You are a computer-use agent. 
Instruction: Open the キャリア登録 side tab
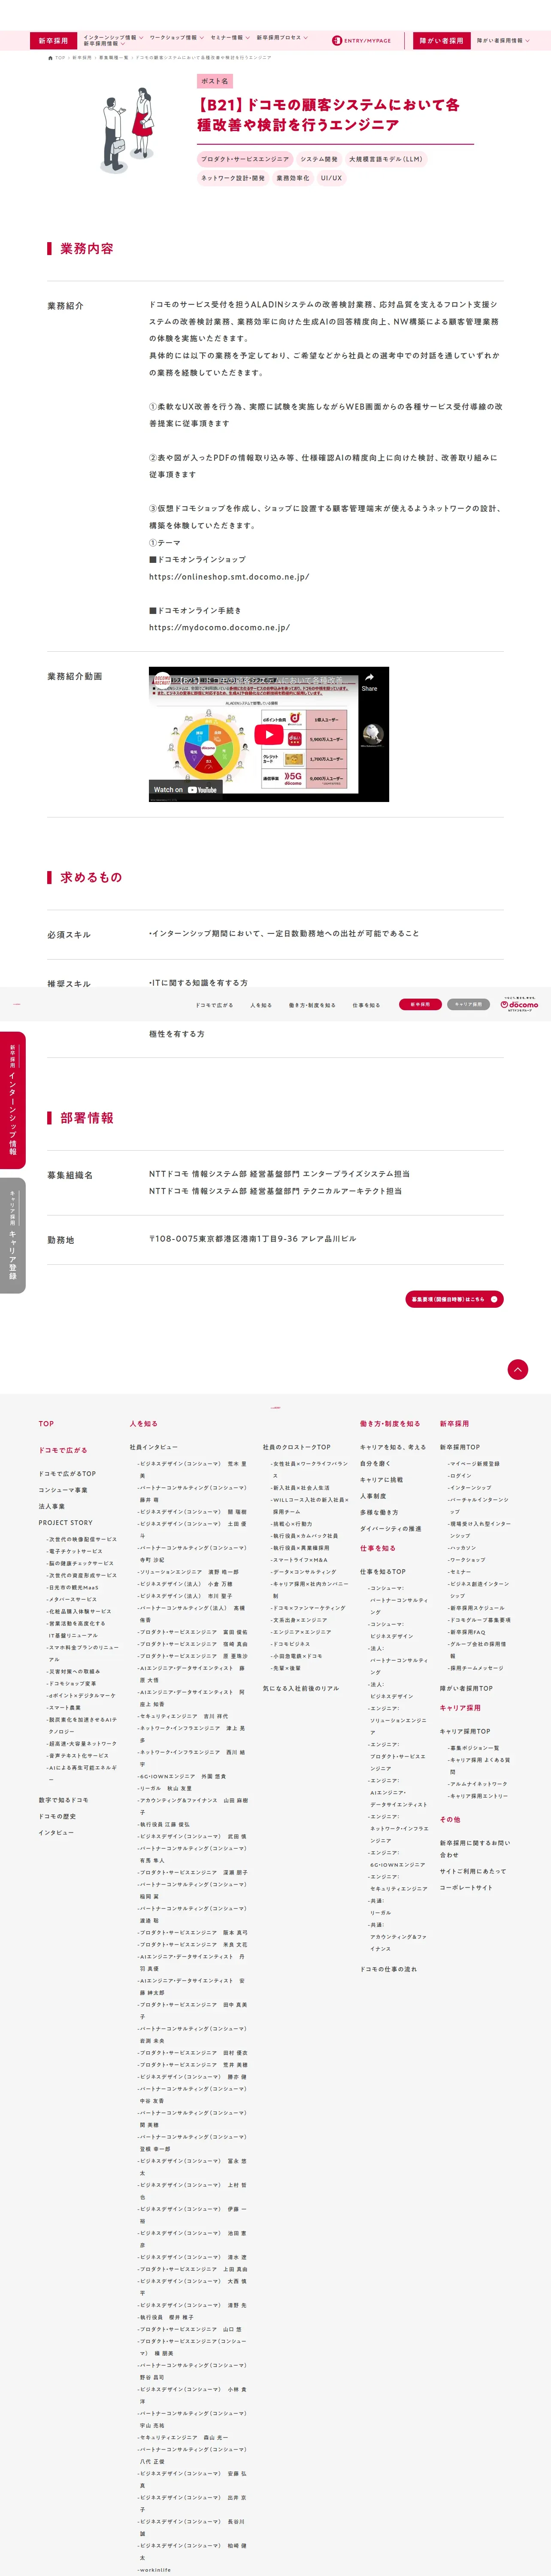(x=12, y=1235)
